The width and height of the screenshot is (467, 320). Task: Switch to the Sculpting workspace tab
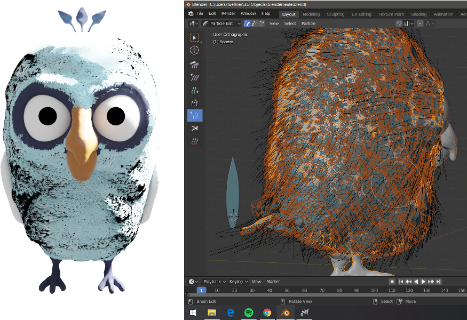click(335, 14)
